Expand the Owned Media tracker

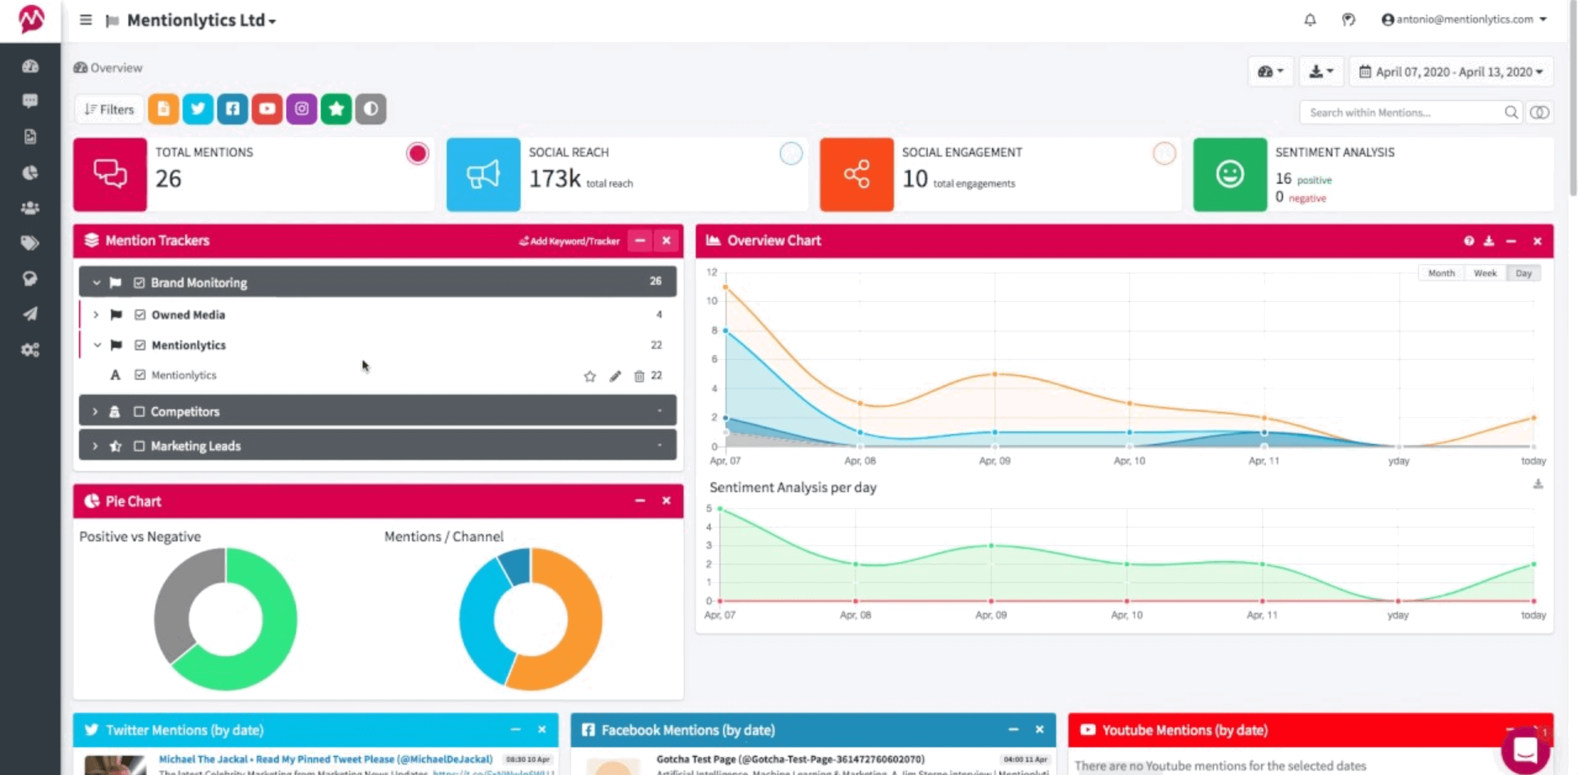pos(96,314)
